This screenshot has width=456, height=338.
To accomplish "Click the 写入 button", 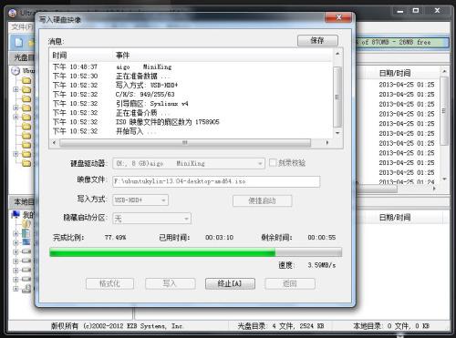I will pyautogui.click(x=170, y=283).
